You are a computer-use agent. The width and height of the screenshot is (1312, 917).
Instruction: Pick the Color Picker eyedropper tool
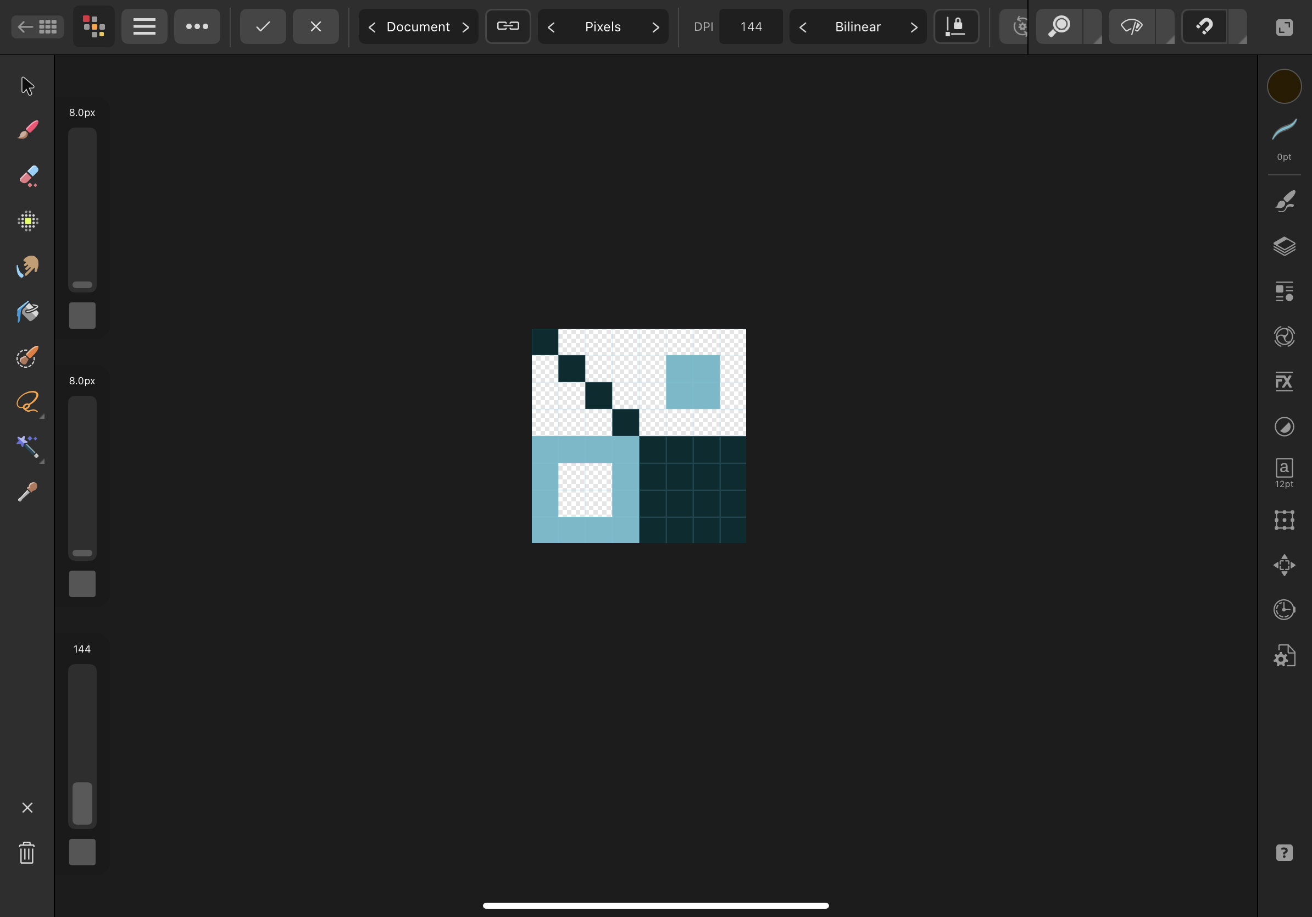click(x=27, y=492)
